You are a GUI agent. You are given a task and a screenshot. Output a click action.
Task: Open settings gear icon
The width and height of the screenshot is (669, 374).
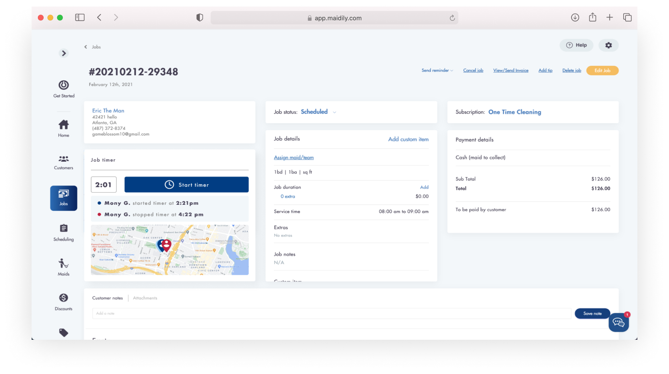[608, 45]
